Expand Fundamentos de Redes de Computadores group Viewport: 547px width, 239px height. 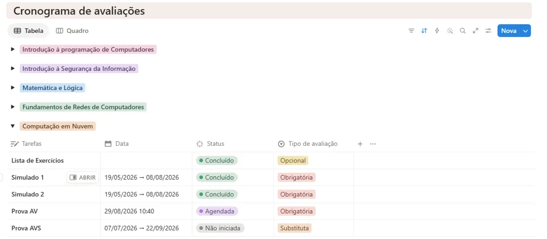(13, 107)
